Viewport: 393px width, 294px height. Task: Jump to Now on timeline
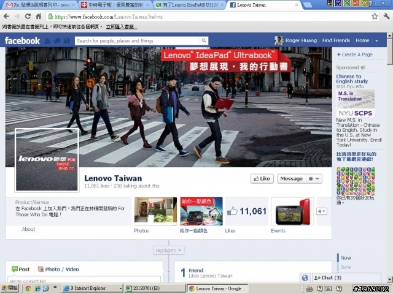coord(346,258)
